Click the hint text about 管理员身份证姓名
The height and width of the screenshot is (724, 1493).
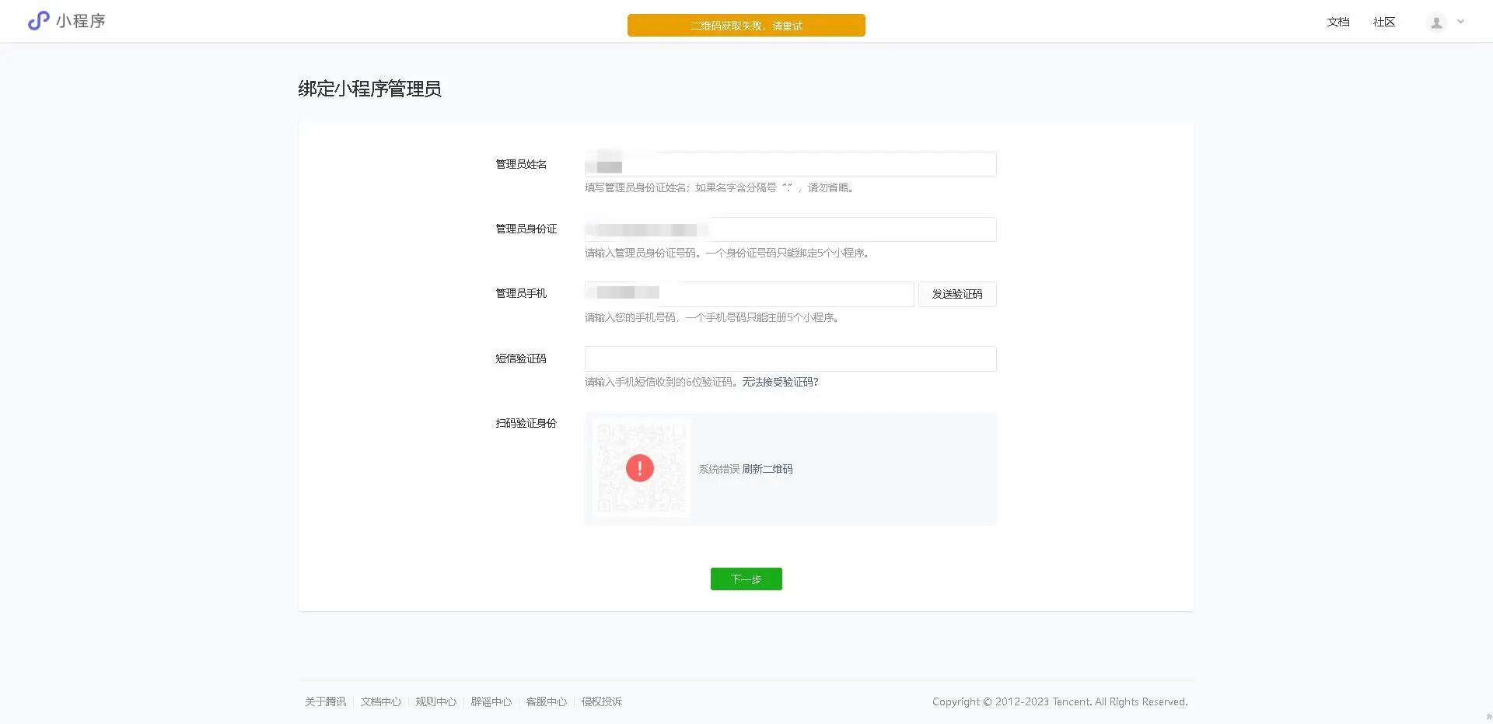[720, 187]
